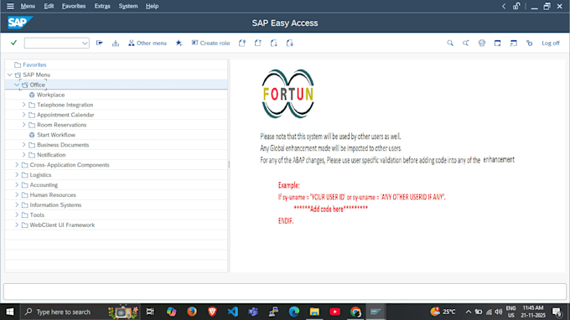Click the create new session window icon
Image resolution: width=570 pixels, height=320 pixels.
pyautogui.click(x=498, y=43)
